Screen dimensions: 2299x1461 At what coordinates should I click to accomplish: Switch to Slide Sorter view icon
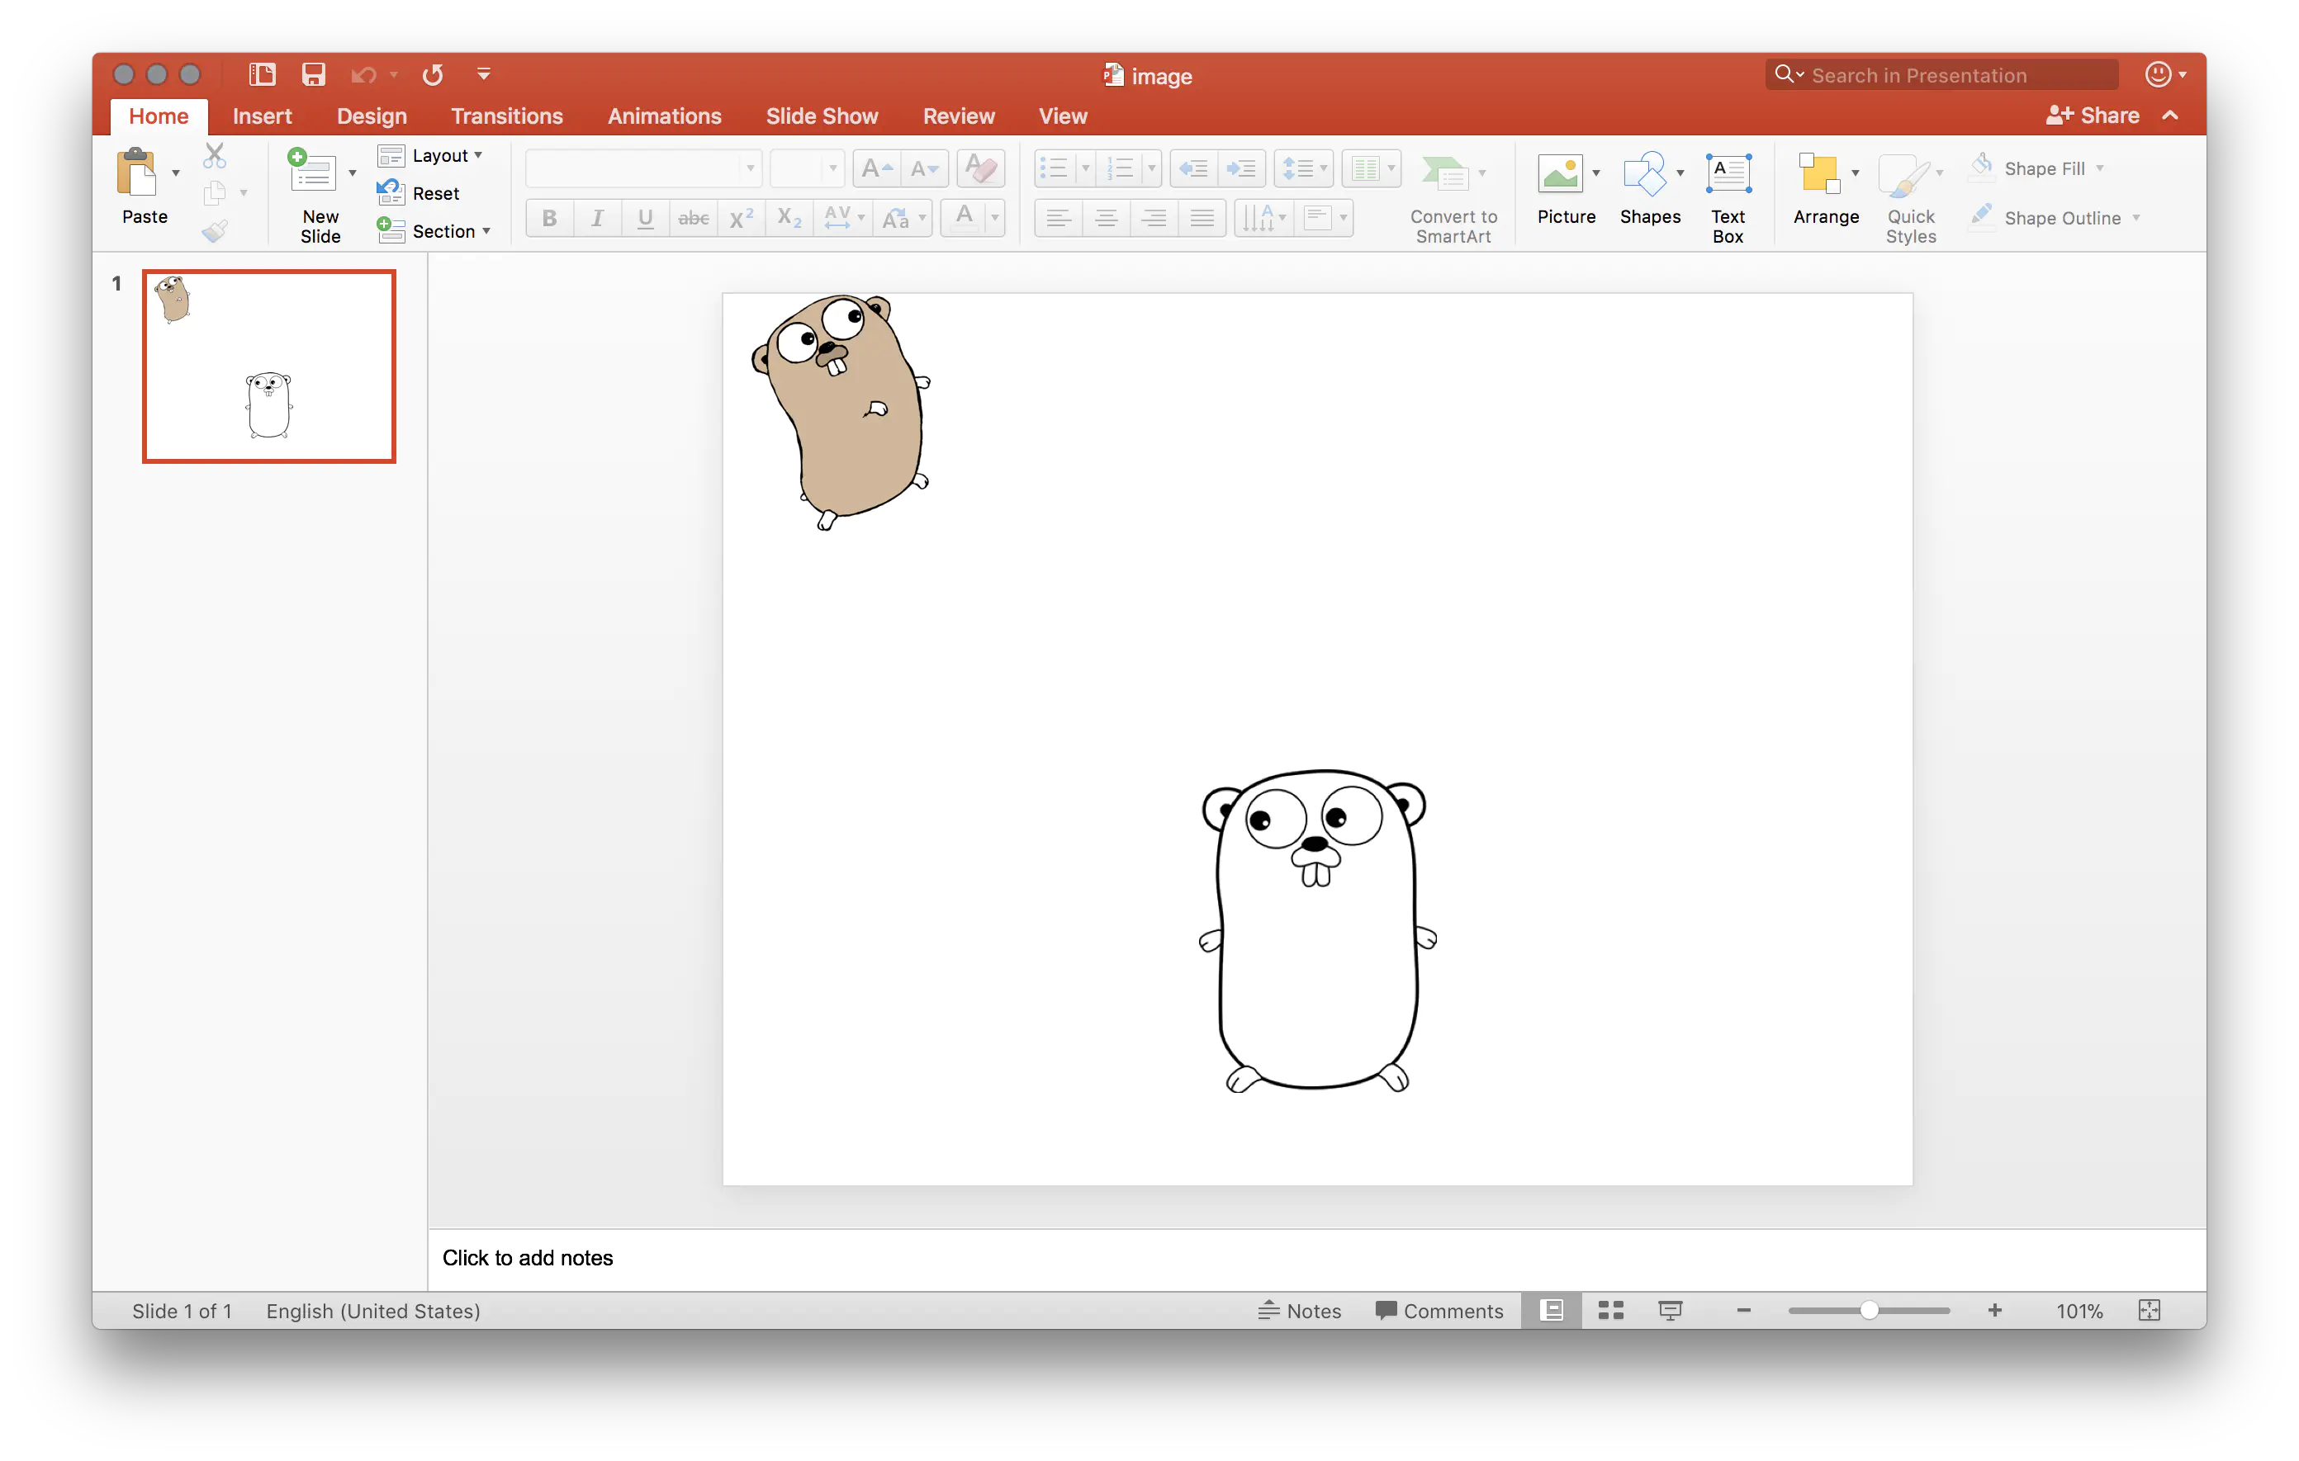pos(1610,1310)
